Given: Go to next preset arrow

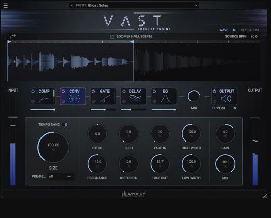Looking at the screenshot, I should tap(196, 5).
